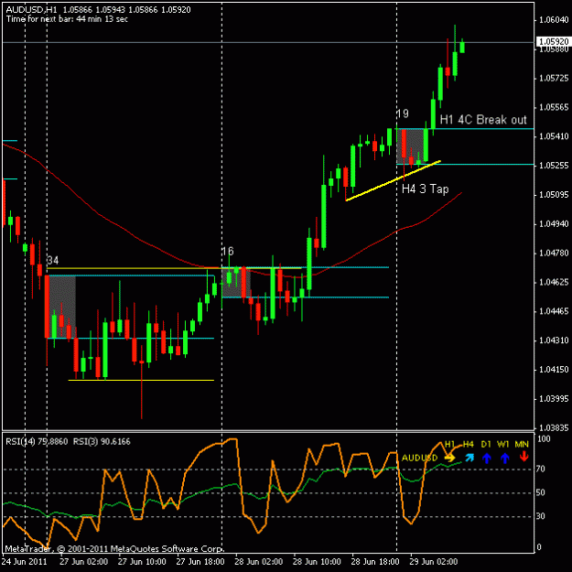Image resolution: width=572 pixels, height=572 pixels.
Task: Click the yellow H1 sideways trend arrow
Action: [x=450, y=458]
